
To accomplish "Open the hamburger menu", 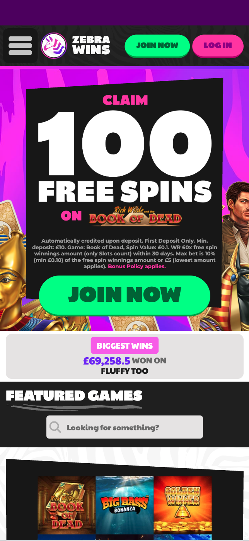I will [x=20, y=46].
